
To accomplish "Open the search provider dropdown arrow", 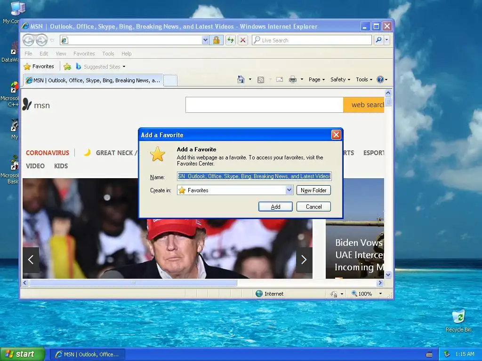I will click(x=387, y=40).
